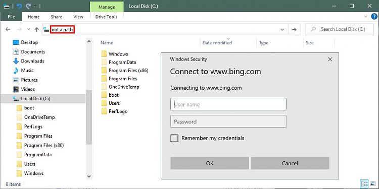The image size is (379, 189).
Task: Select Downloads in navigation pane
Action: click(32, 61)
